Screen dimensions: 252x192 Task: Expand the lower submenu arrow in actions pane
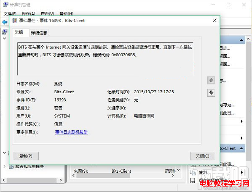tap(242, 138)
